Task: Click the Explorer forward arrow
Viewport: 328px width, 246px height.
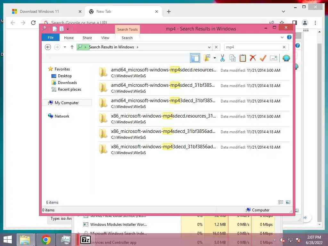Action: [x=57, y=47]
